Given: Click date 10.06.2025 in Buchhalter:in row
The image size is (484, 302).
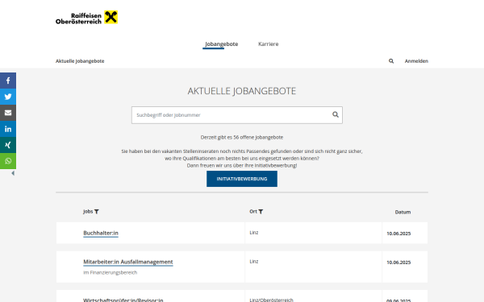Looking at the screenshot, I should (398, 234).
